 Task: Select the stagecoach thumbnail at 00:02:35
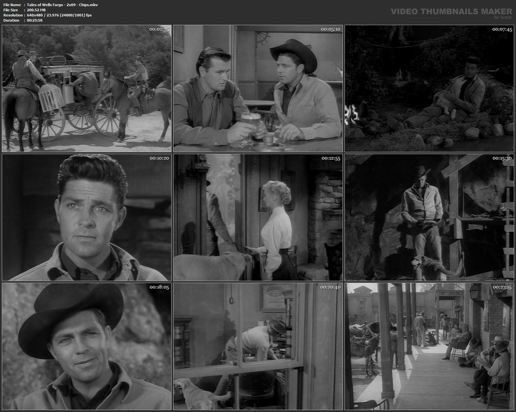click(x=86, y=88)
